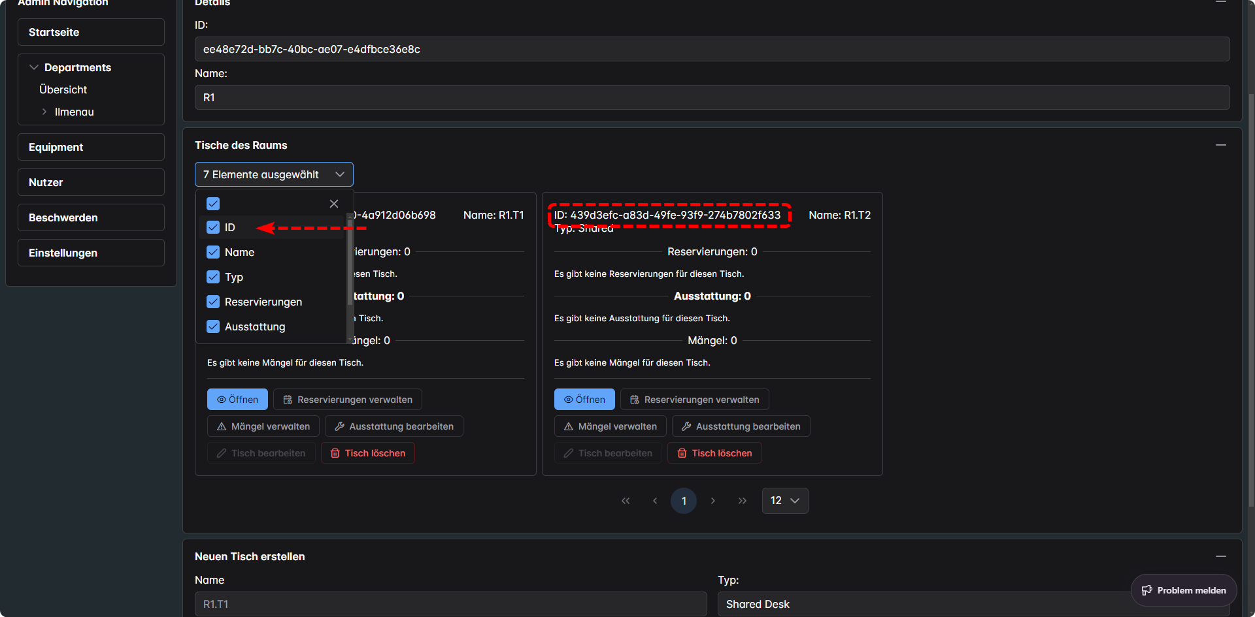1255x617 pixels.
Task: Uncheck the Ausstattung column checkbox
Action: [213, 326]
